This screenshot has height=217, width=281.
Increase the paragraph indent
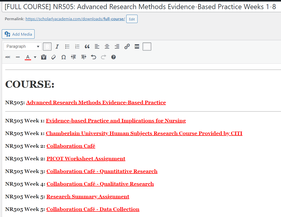click(84, 57)
